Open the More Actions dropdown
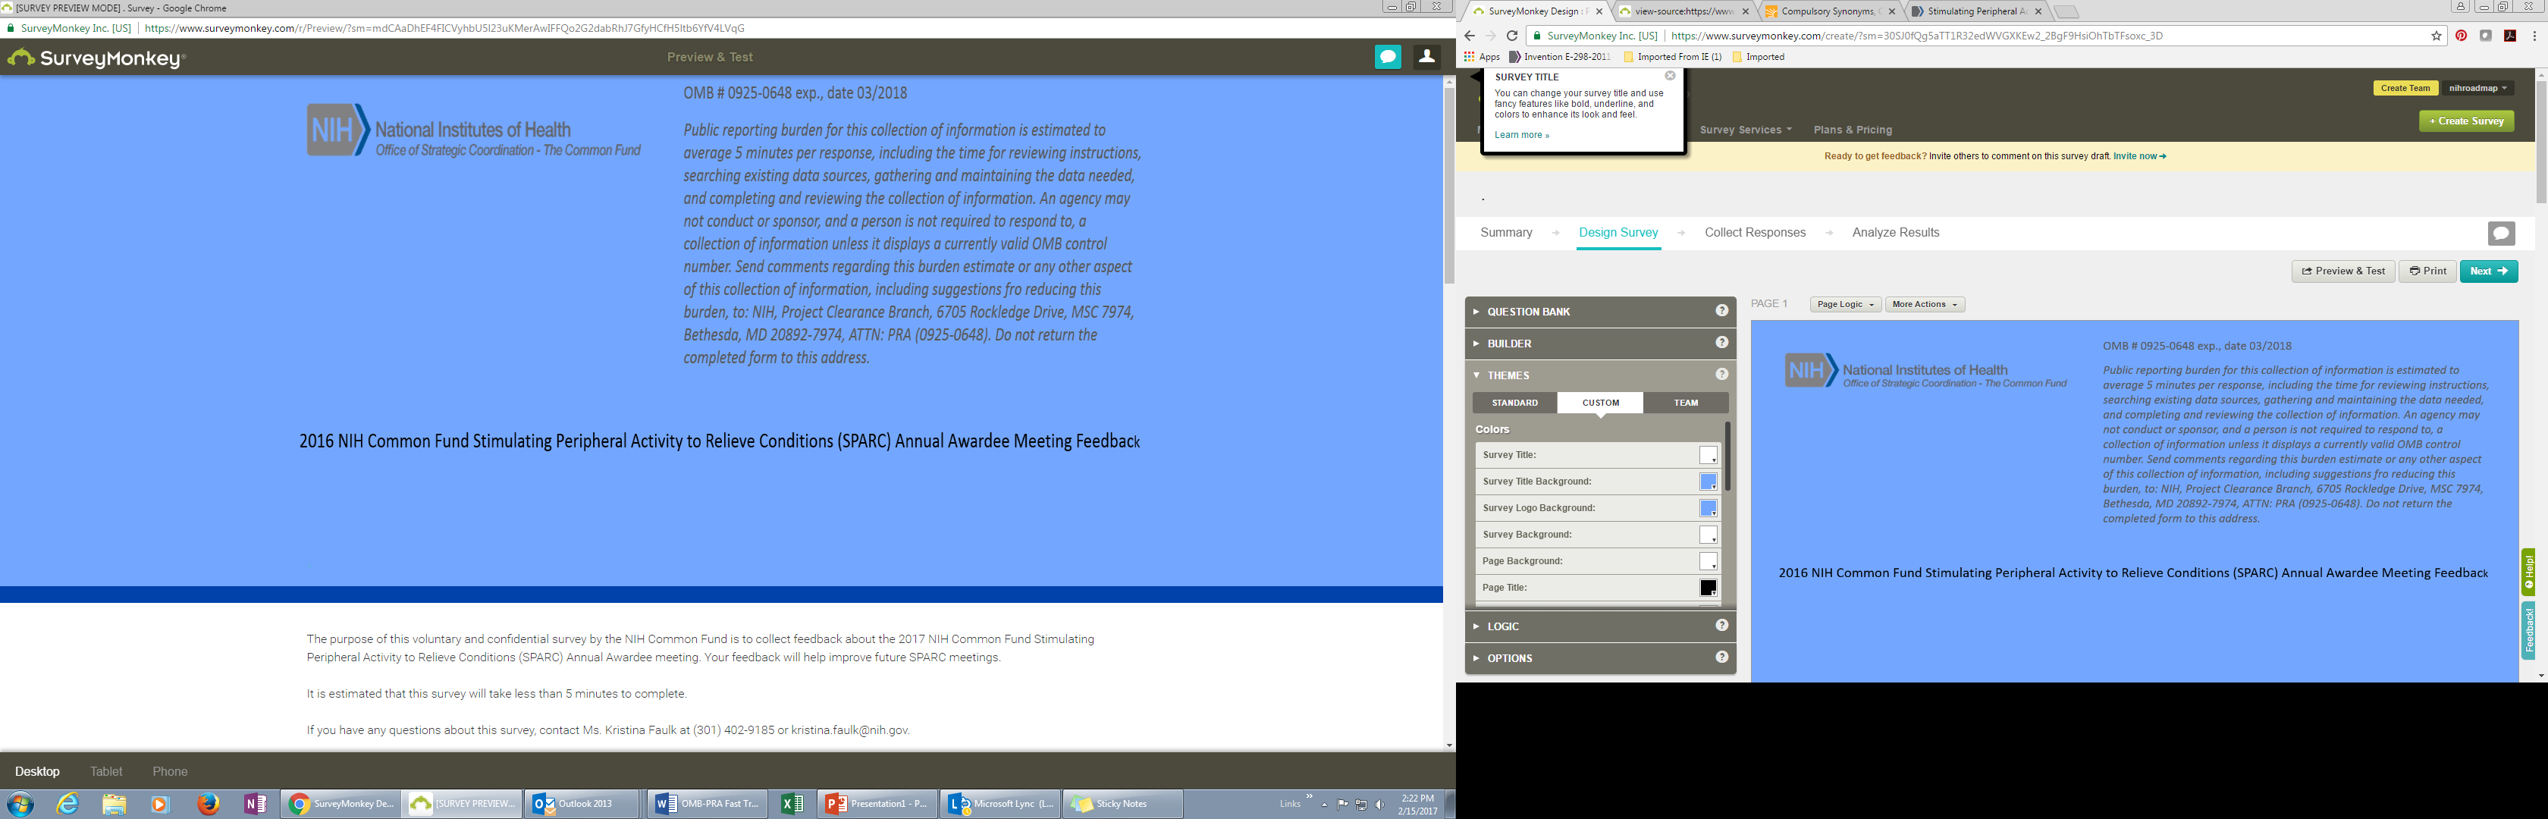Viewport: 2548px width, 819px height. [1924, 305]
